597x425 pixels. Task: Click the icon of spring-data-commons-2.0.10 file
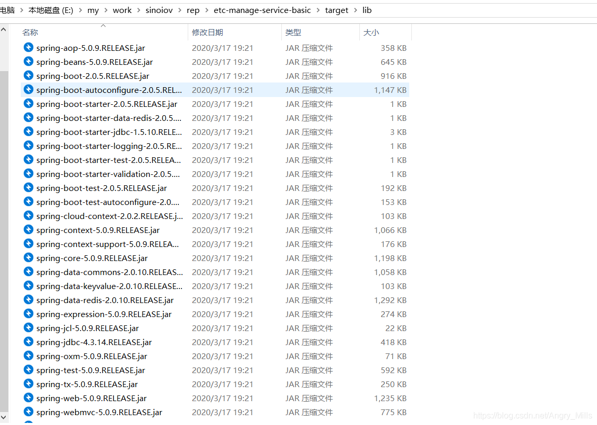coord(29,271)
